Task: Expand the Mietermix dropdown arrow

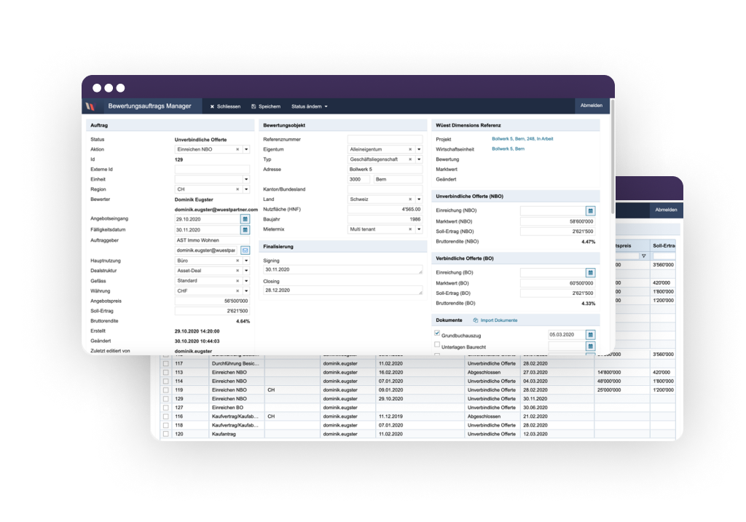Action: coord(419,229)
